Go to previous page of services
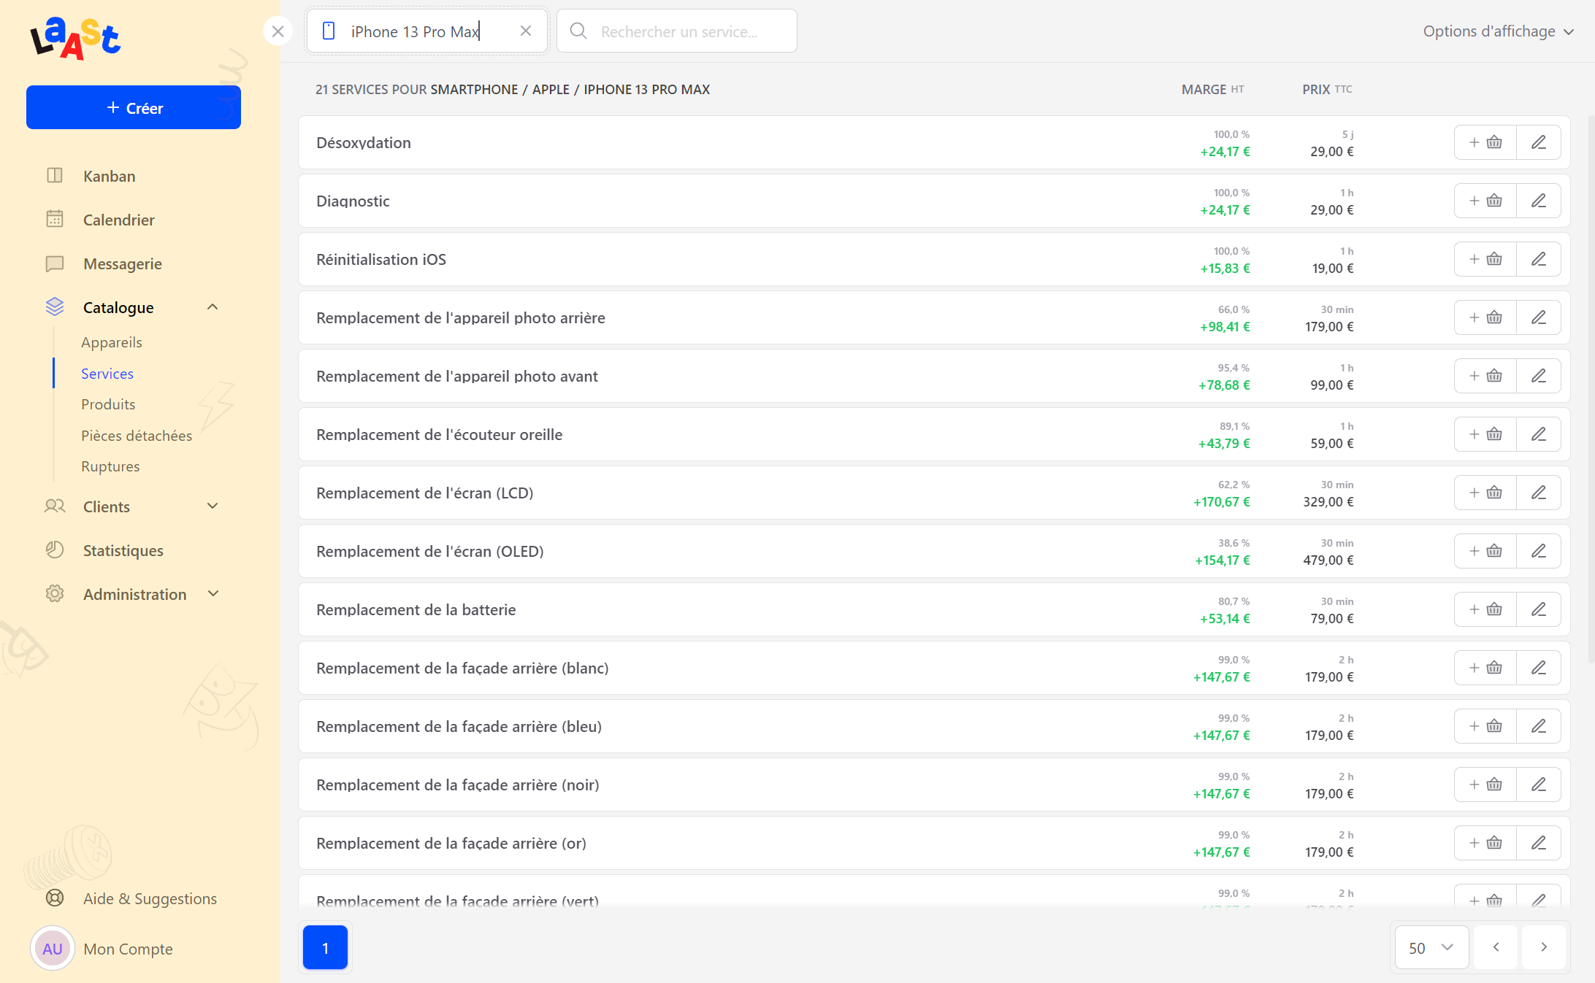Image resolution: width=1595 pixels, height=983 pixels. tap(1496, 947)
